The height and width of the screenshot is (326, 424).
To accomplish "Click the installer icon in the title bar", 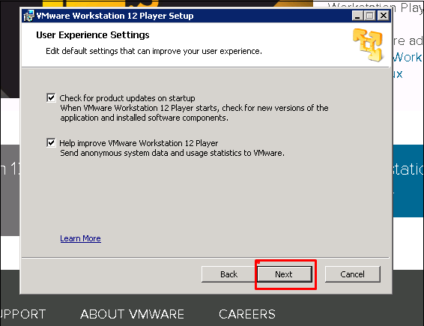I will pos(29,16).
